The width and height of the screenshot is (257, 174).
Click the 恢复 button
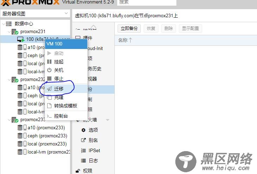point(151,29)
